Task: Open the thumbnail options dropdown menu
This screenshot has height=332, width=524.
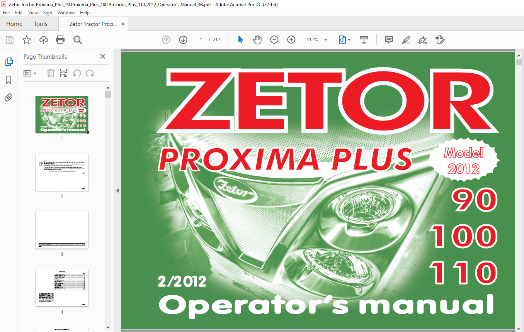Action: [x=30, y=73]
